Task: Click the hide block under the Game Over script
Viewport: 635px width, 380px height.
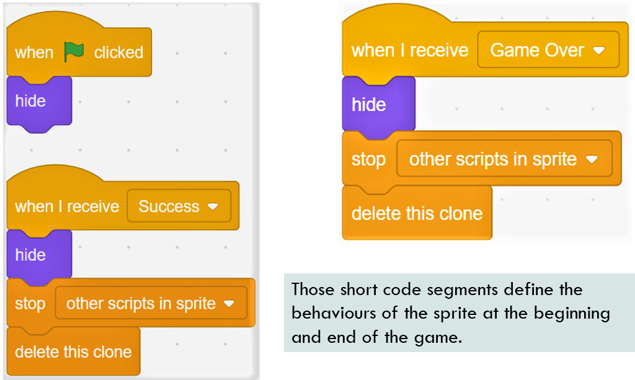Action: tap(369, 105)
